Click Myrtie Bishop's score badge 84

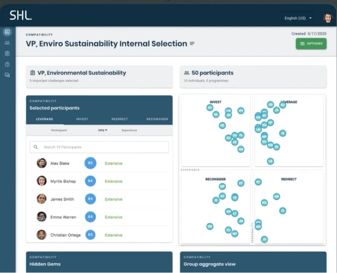pos(90,181)
